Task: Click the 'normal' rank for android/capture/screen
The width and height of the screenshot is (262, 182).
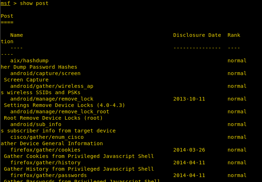Action: tap(237, 73)
